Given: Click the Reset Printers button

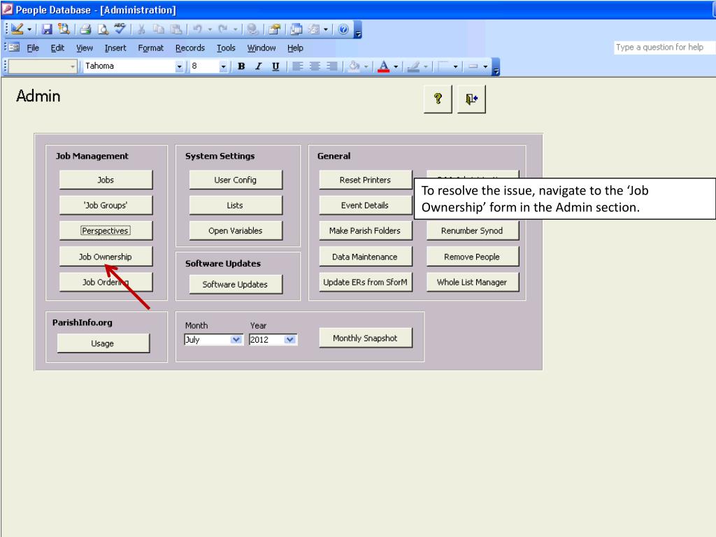Looking at the screenshot, I should 365,180.
